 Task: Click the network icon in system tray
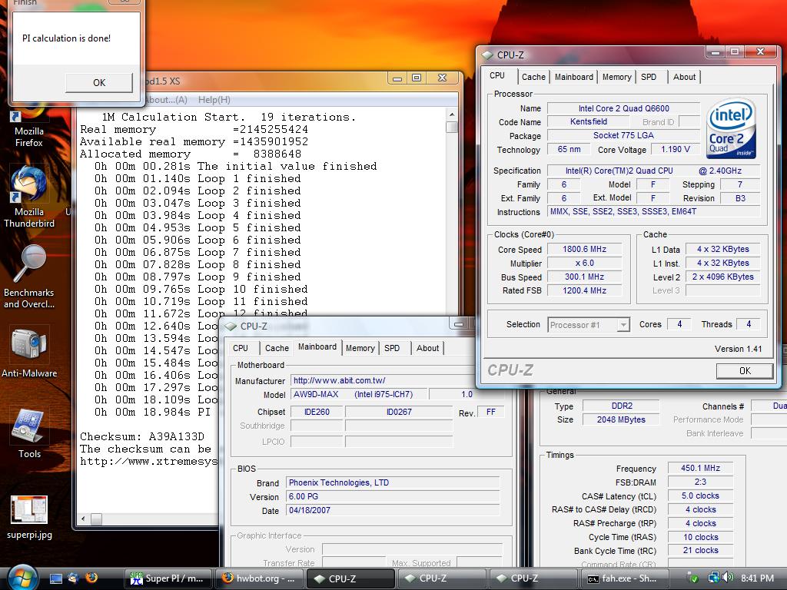(x=714, y=578)
